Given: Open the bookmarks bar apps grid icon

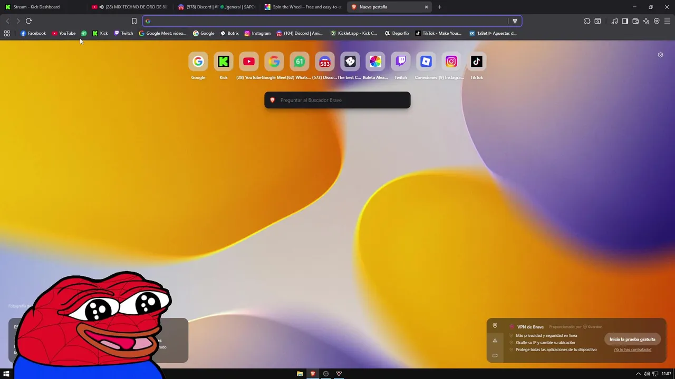Looking at the screenshot, I should click(7, 33).
